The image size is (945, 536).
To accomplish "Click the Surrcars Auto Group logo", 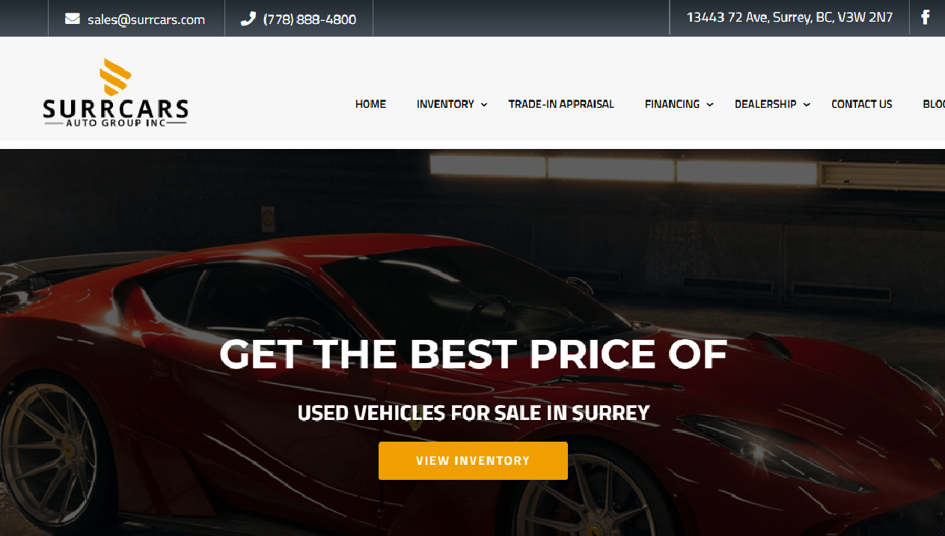I will coord(116,92).
